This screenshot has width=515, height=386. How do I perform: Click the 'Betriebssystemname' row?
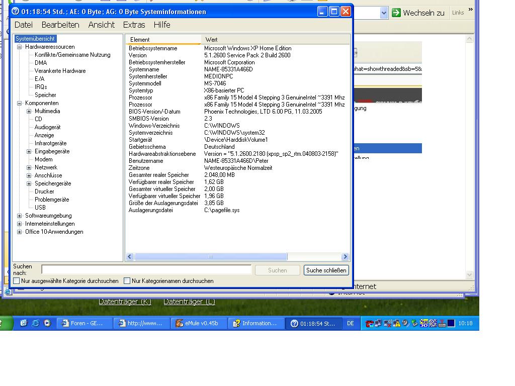[237, 48]
